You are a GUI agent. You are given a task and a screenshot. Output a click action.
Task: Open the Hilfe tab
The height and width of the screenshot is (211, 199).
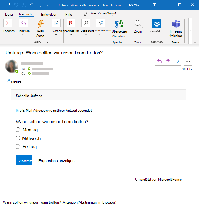coord(69,15)
